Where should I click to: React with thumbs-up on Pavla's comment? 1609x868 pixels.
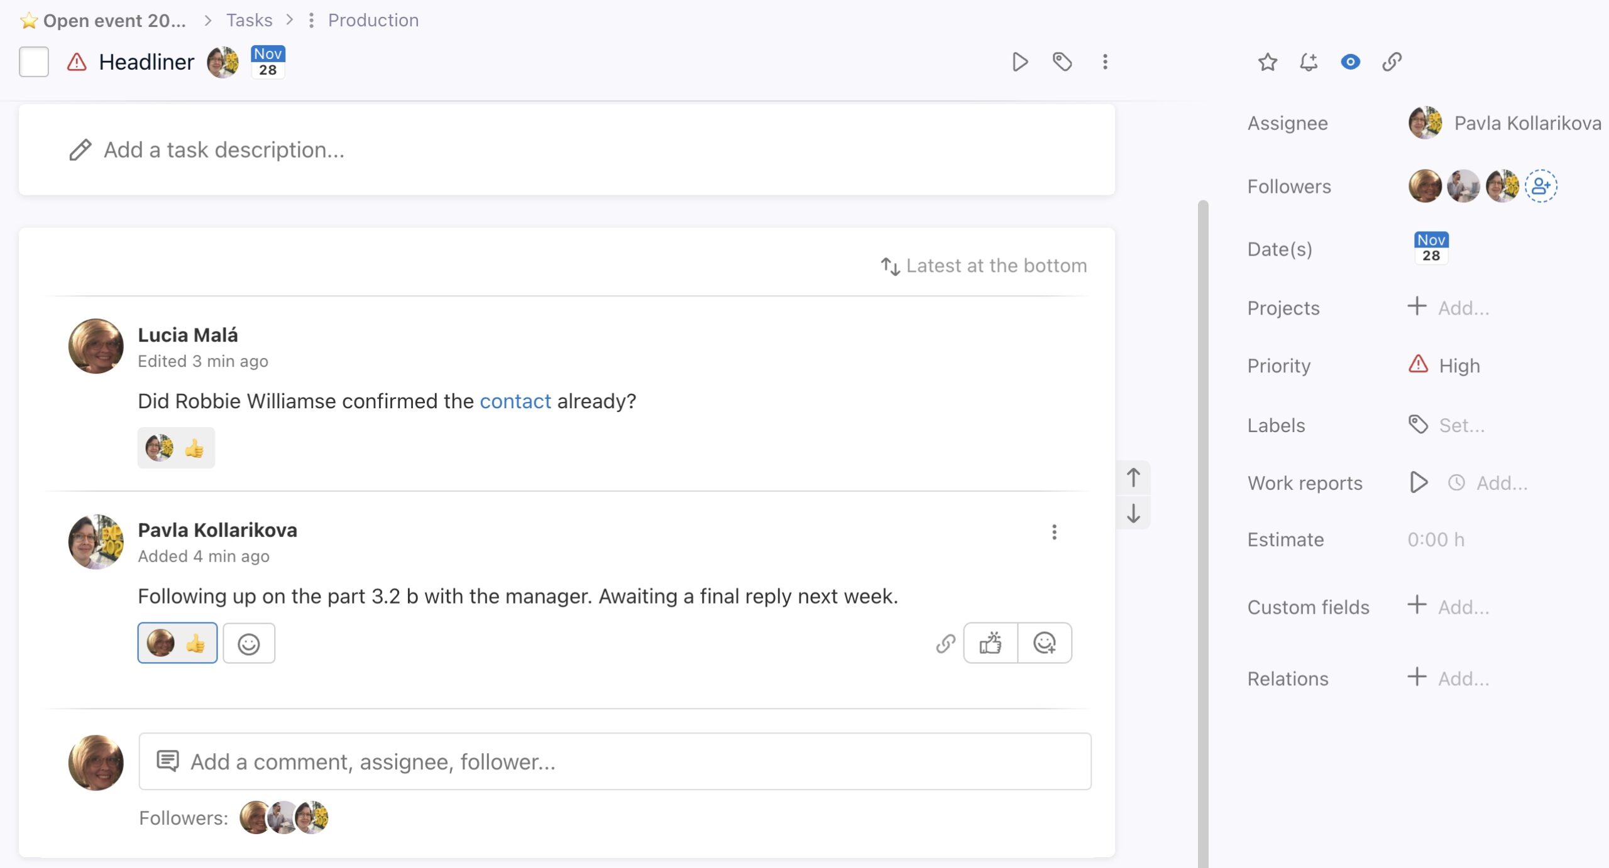point(990,643)
